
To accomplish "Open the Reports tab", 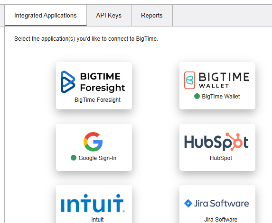I will click(152, 16).
